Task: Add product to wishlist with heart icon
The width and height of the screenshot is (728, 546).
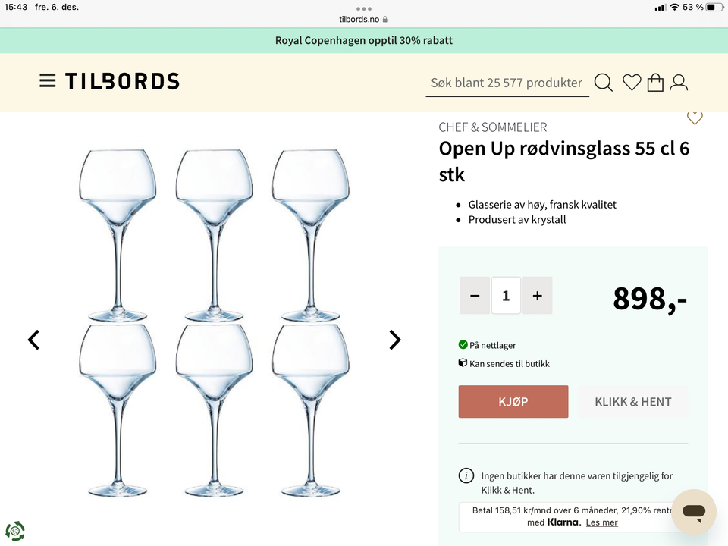Action: coord(695,118)
